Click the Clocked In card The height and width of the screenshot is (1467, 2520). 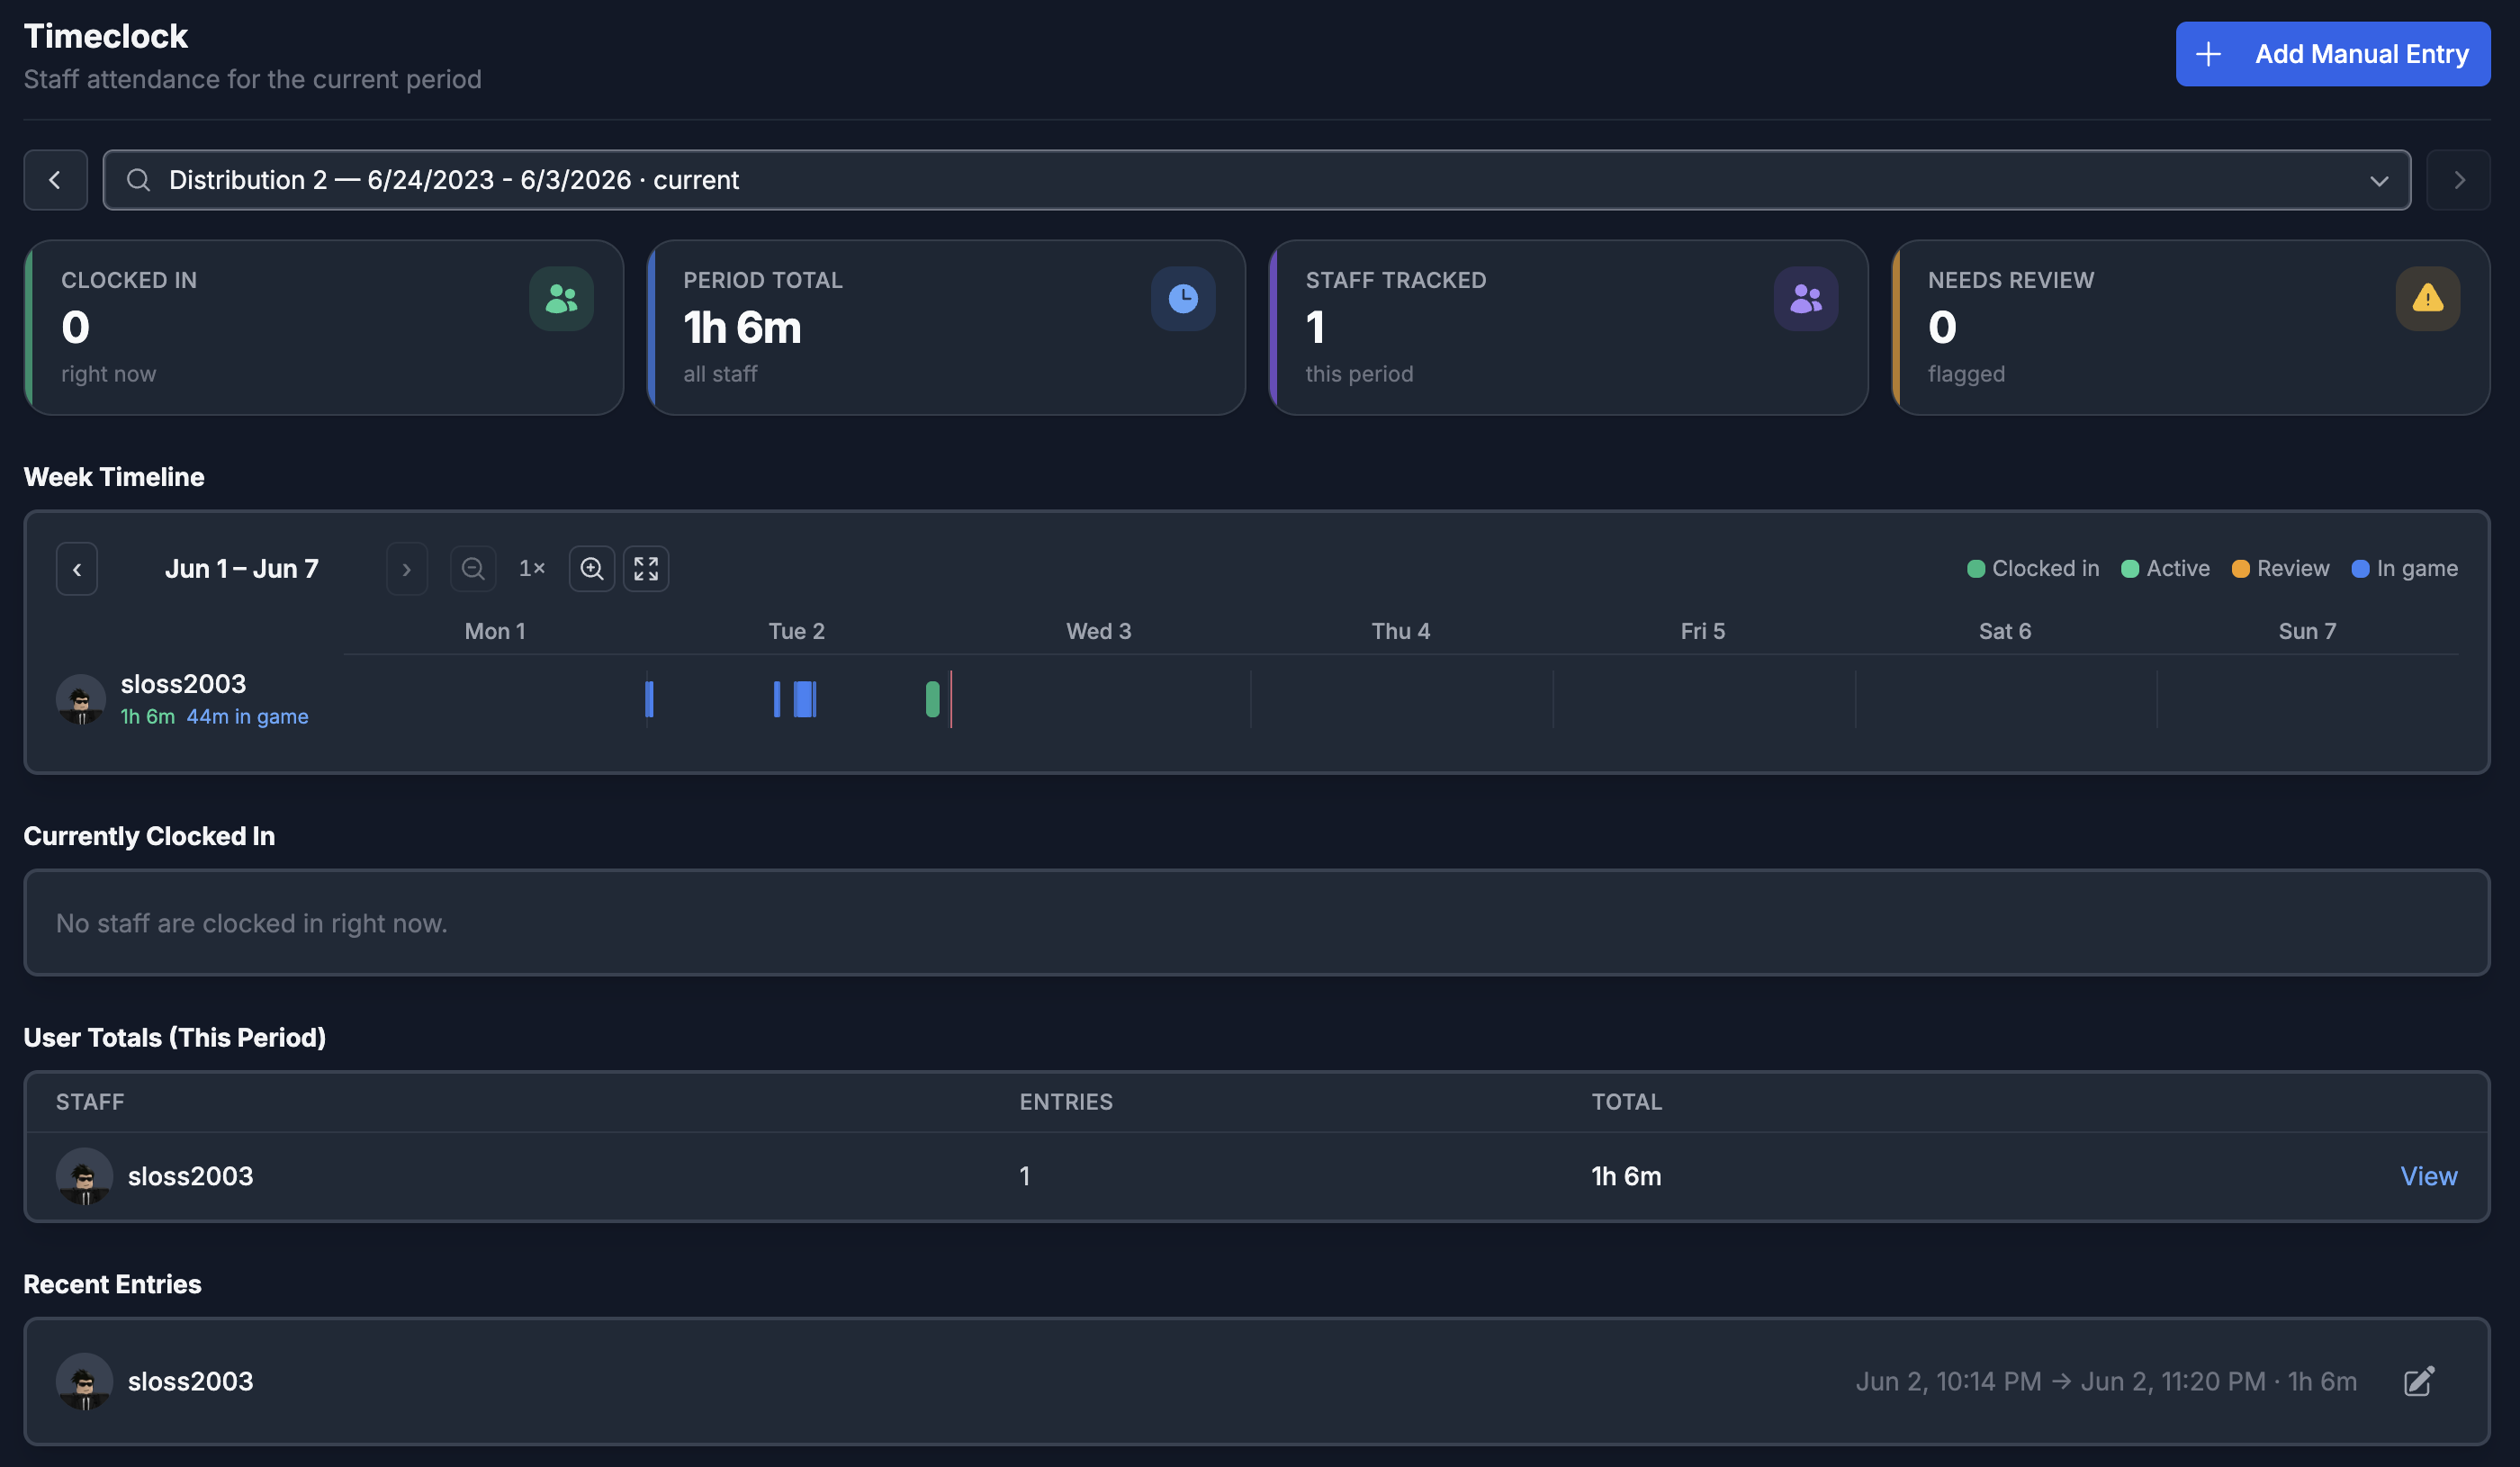[x=324, y=327]
